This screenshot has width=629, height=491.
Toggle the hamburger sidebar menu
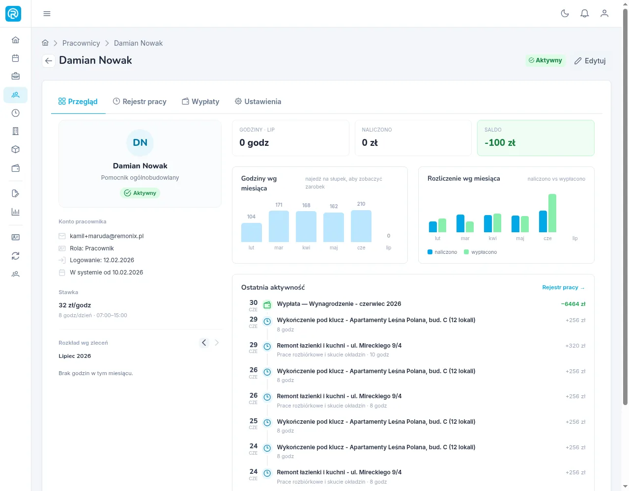tap(47, 14)
